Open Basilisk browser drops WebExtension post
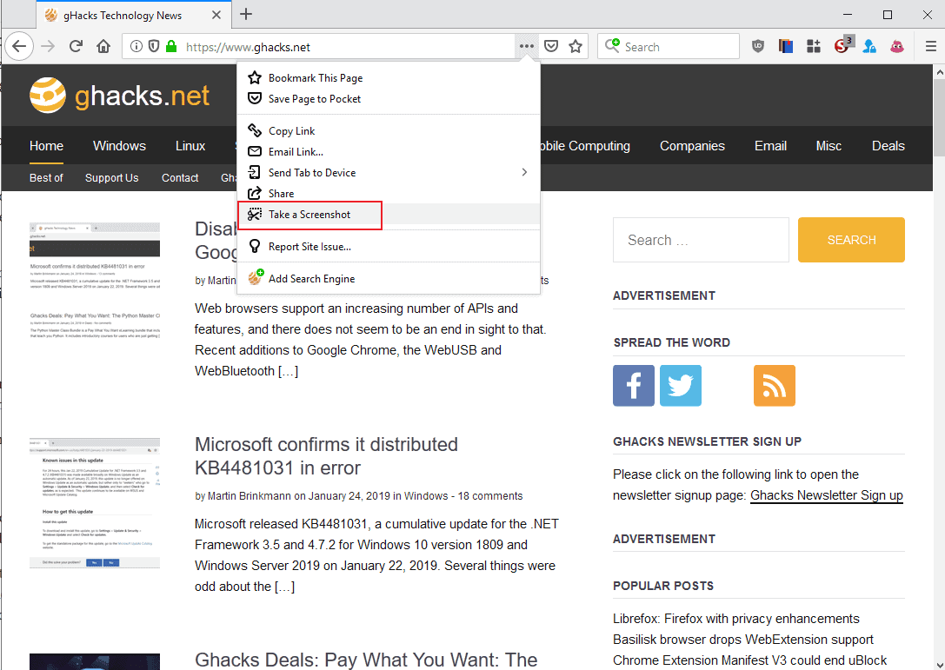Image resolution: width=945 pixels, height=670 pixels. coord(743,640)
